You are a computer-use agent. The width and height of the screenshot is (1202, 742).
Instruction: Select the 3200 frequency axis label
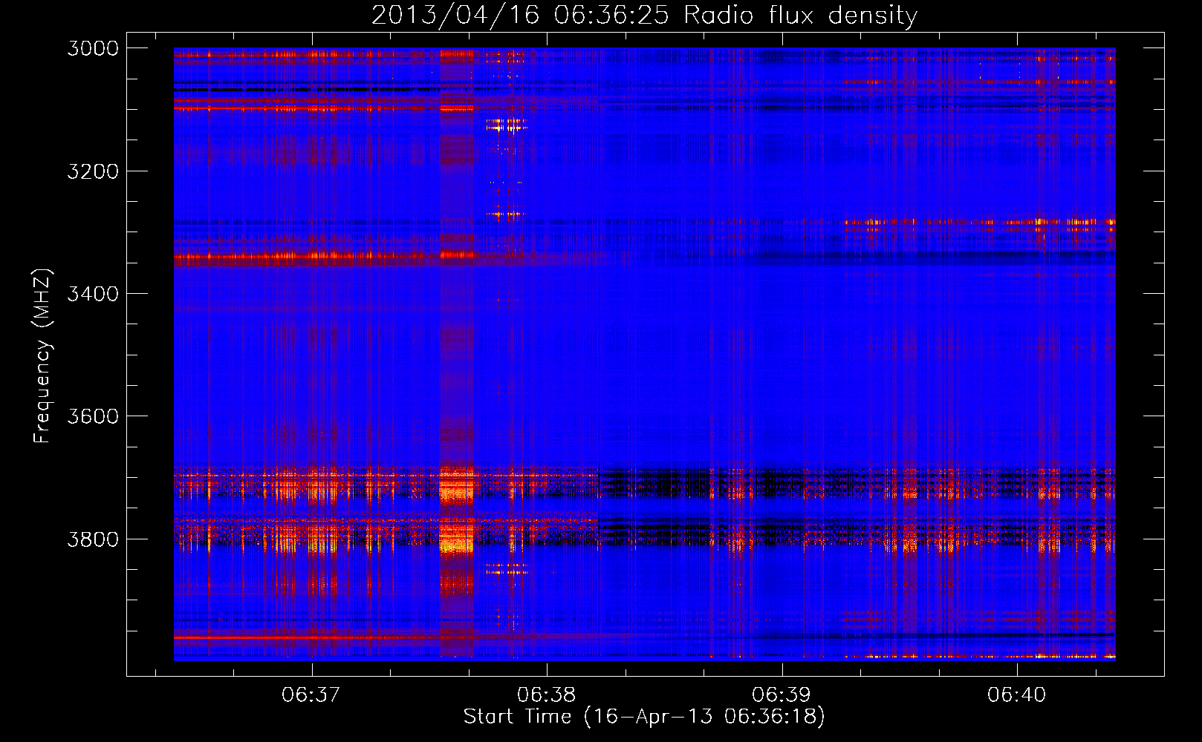coord(93,171)
